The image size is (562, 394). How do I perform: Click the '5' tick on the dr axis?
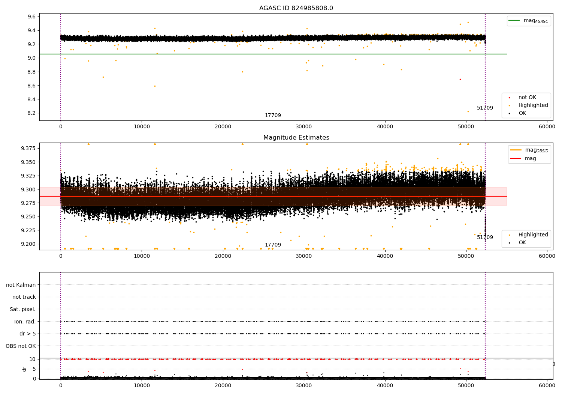34,369
